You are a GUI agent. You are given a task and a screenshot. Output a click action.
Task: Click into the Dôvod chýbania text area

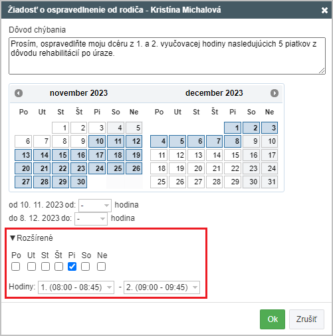(167, 56)
